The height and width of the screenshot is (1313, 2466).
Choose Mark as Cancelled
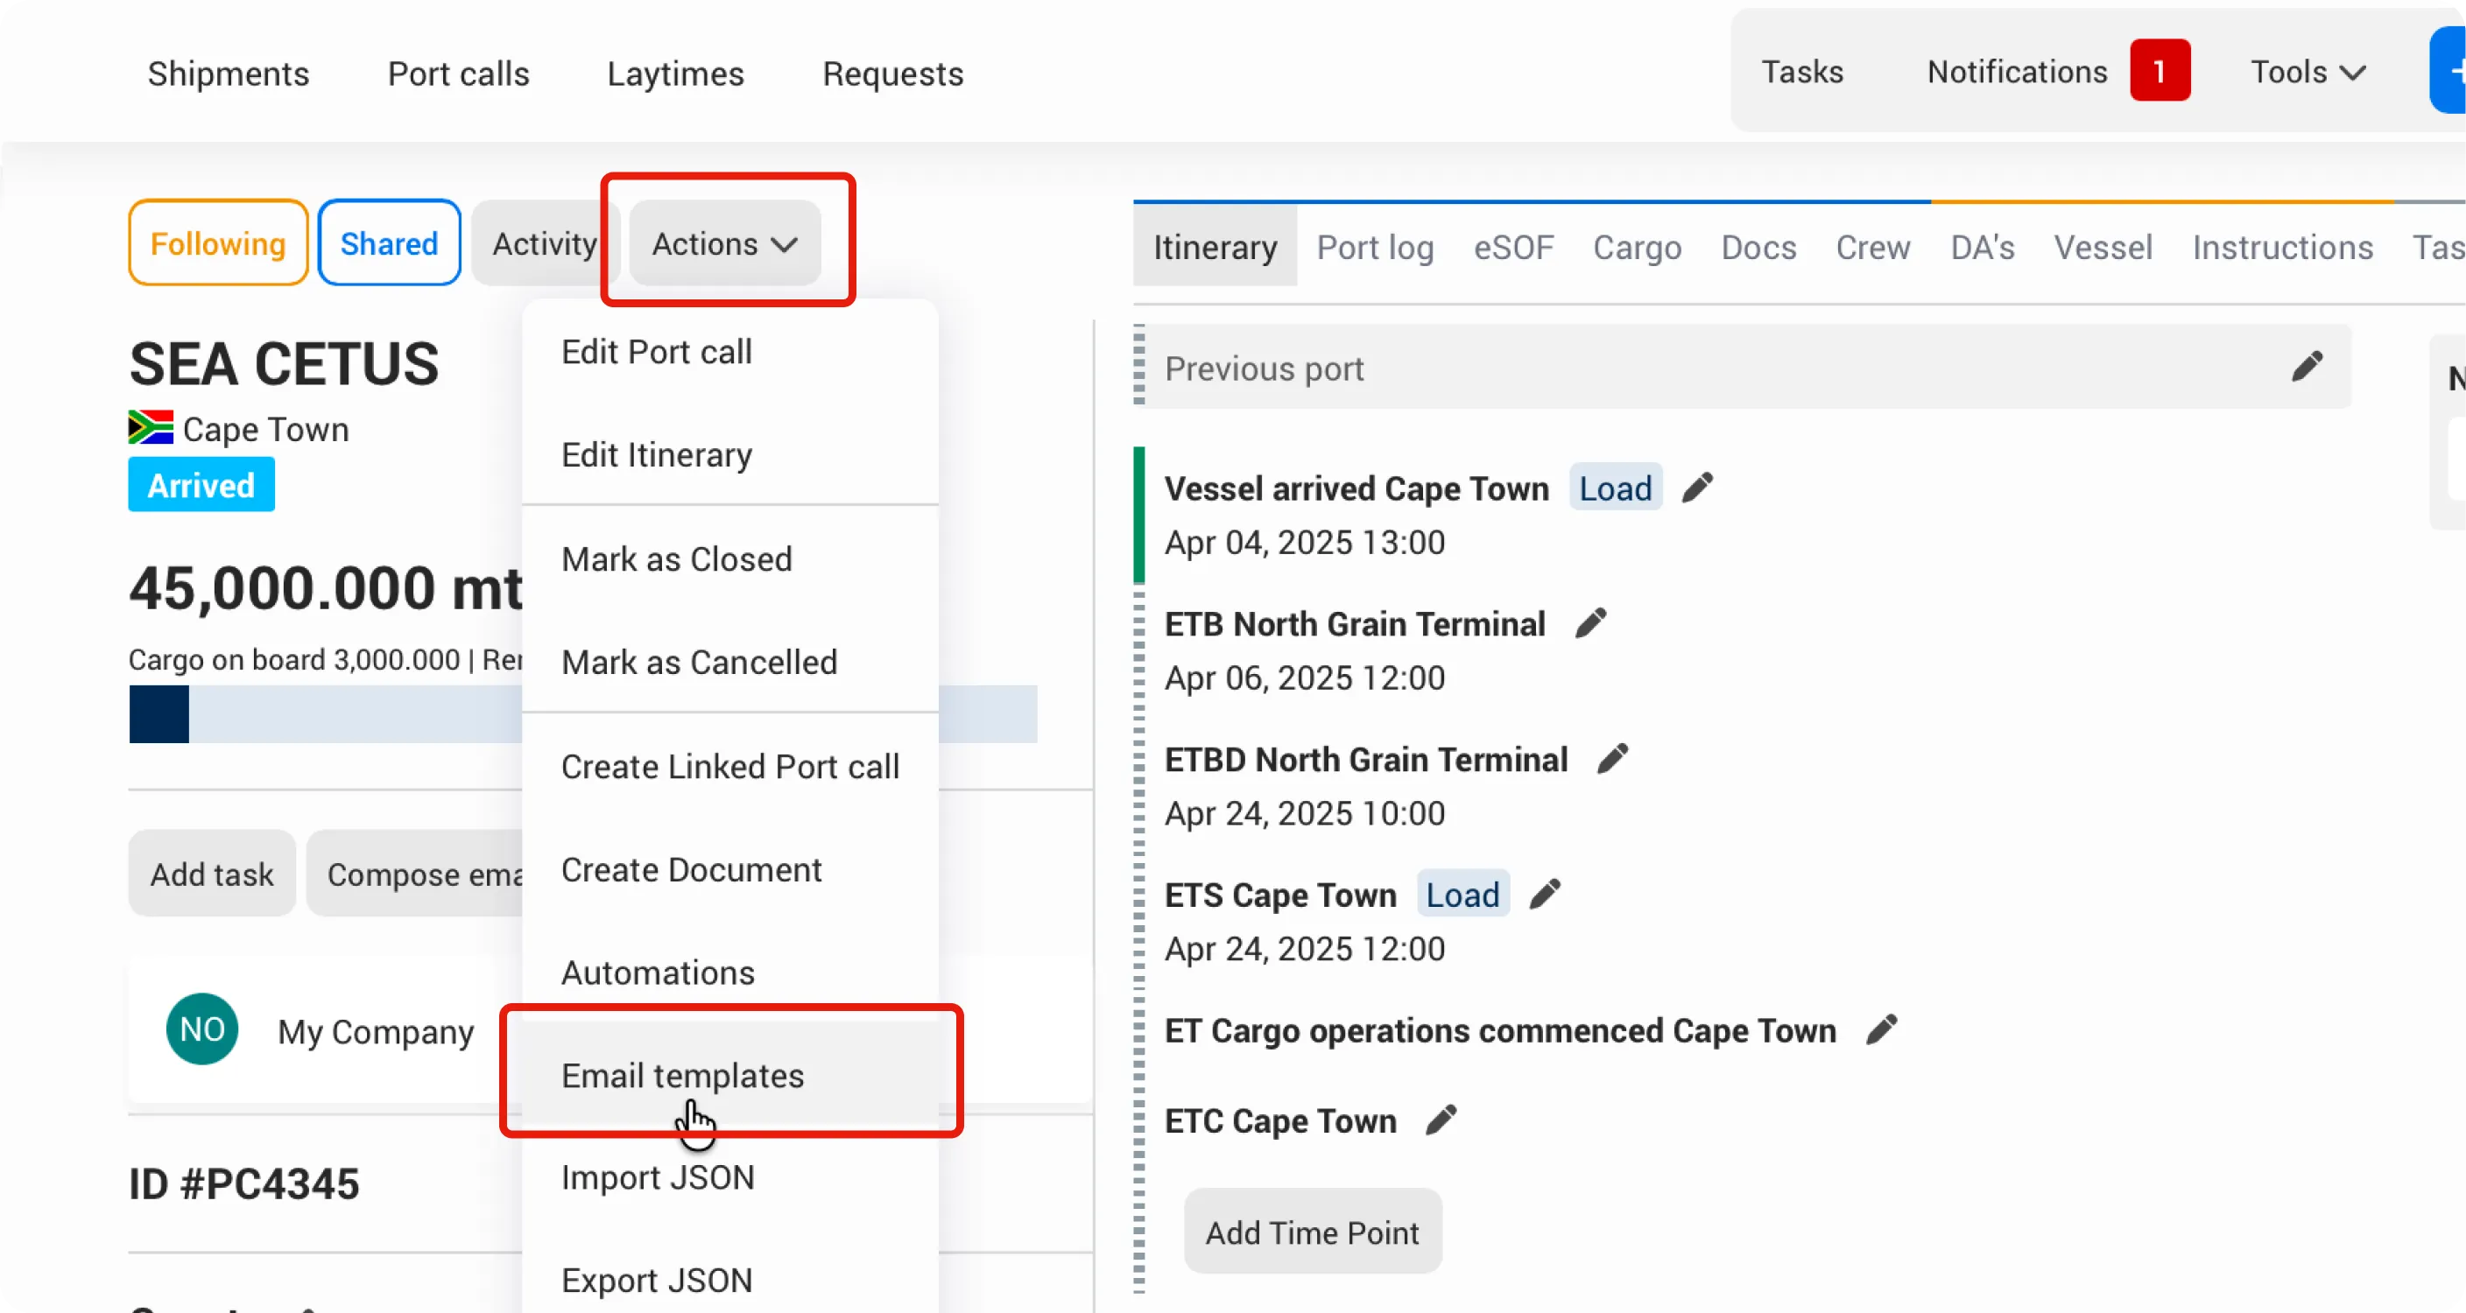pos(729,663)
